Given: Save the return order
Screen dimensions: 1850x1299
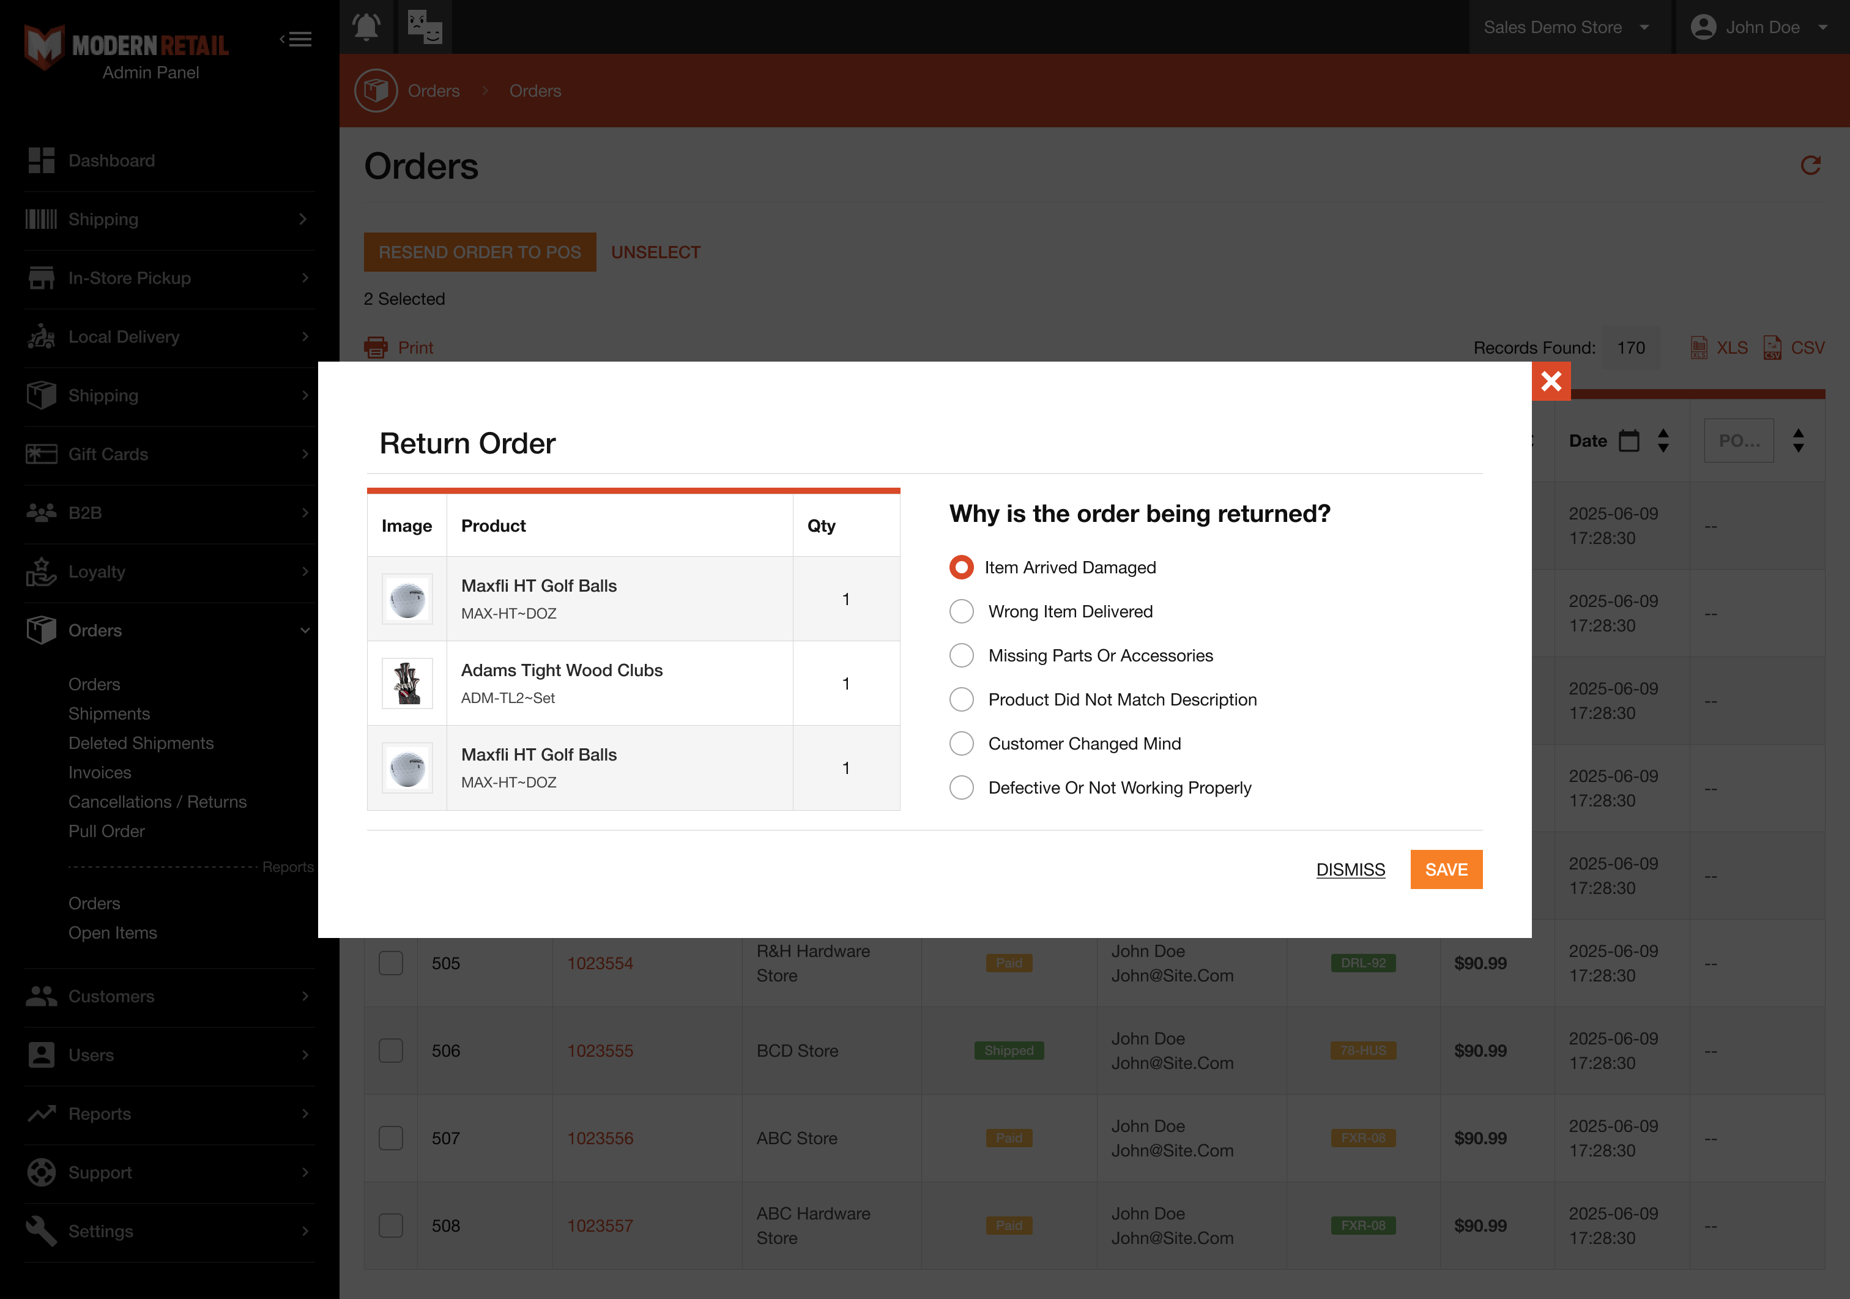Looking at the screenshot, I should (x=1446, y=869).
